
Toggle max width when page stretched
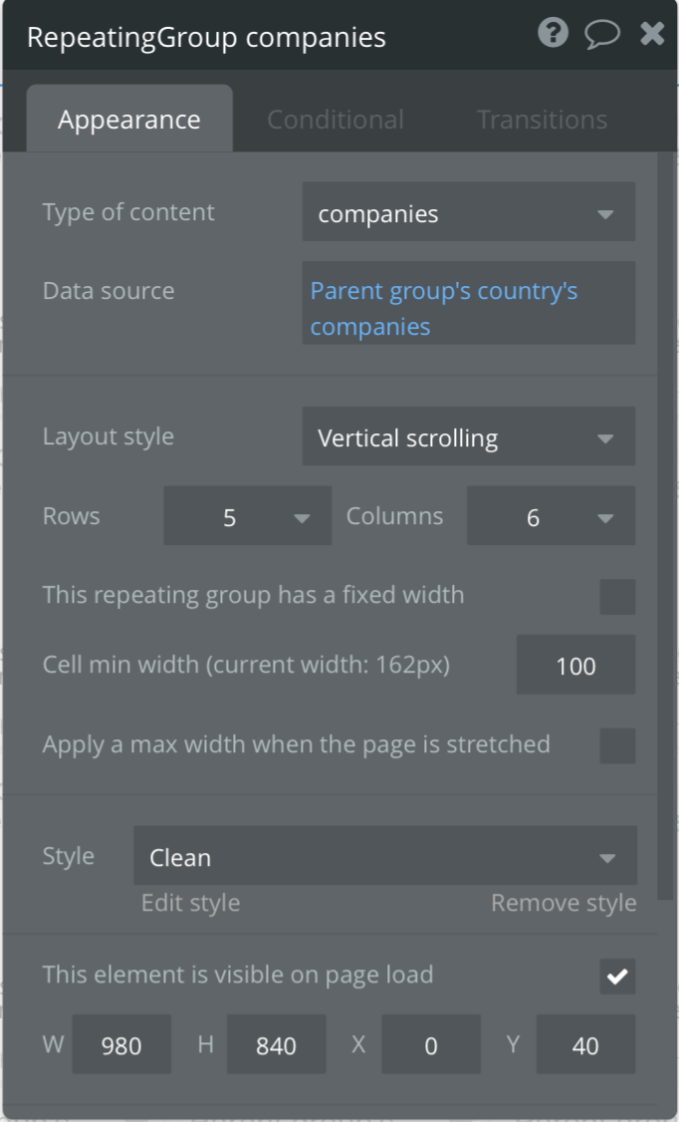[617, 745]
